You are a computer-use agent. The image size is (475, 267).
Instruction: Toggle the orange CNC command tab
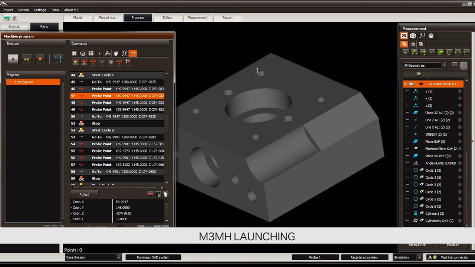pos(133,53)
